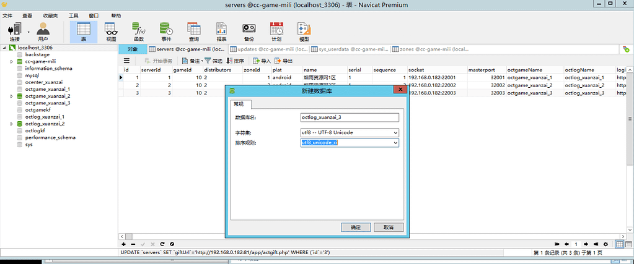The width and height of the screenshot is (634, 264).
Task: Click the green icon at tab bar right
Action: 625,49
